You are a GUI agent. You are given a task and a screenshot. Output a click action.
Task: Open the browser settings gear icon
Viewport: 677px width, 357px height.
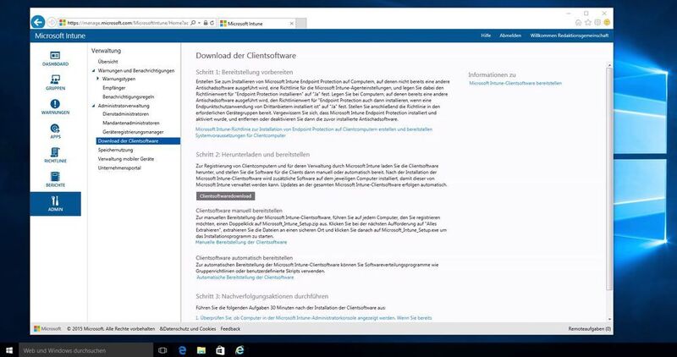(x=597, y=23)
